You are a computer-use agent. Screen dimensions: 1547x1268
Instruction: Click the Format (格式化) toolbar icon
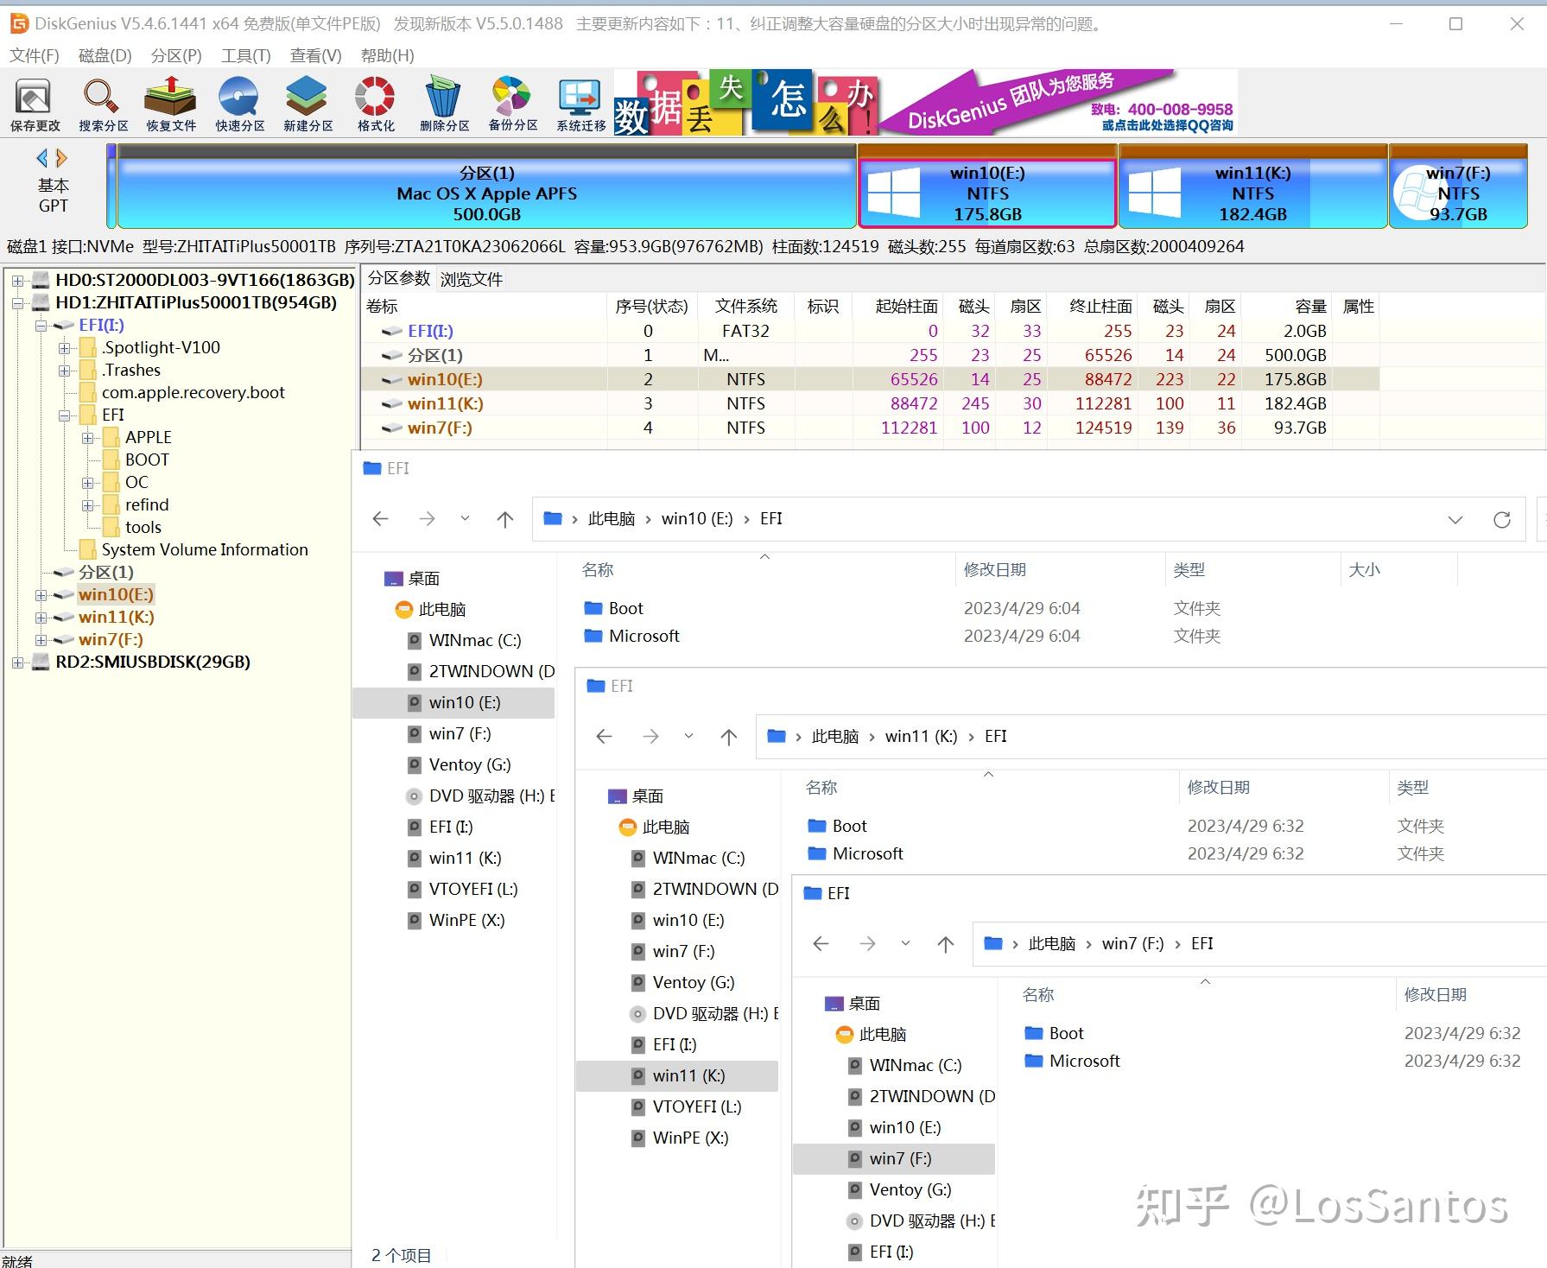pyautogui.click(x=376, y=104)
